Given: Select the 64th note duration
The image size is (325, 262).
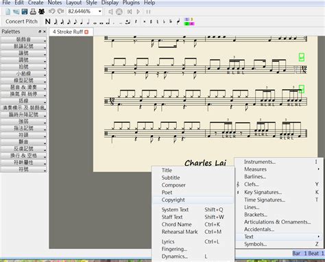Looking at the screenshot, I should [x=56, y=22].
